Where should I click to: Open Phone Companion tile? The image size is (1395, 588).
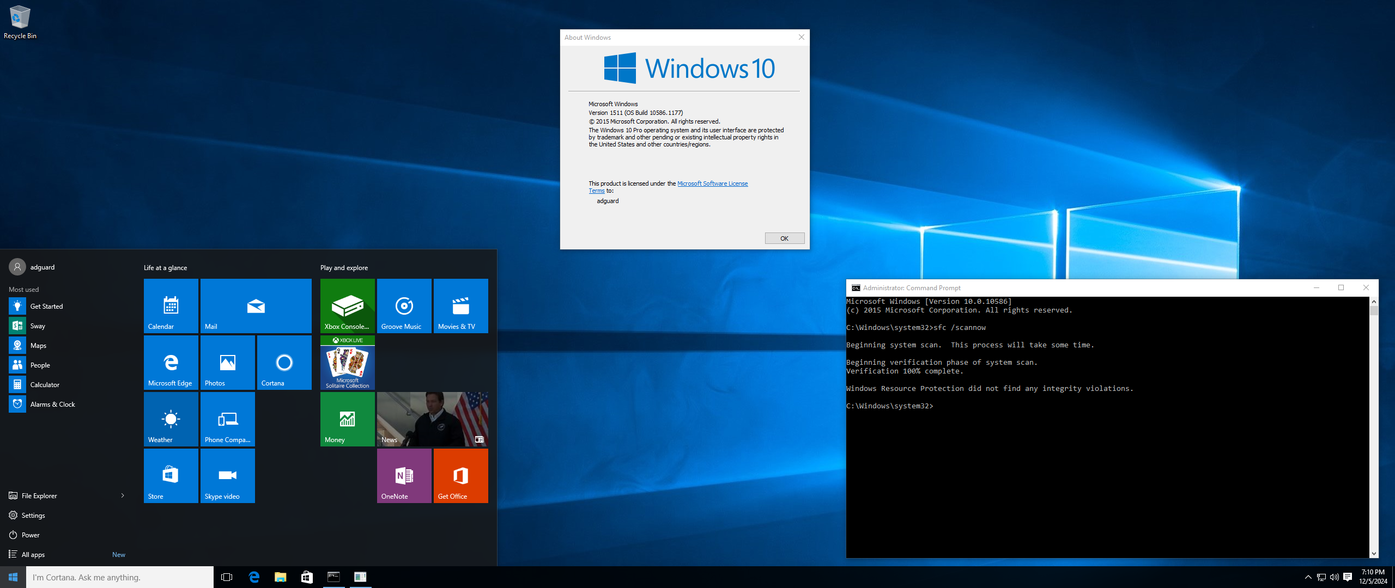(227, 419)
